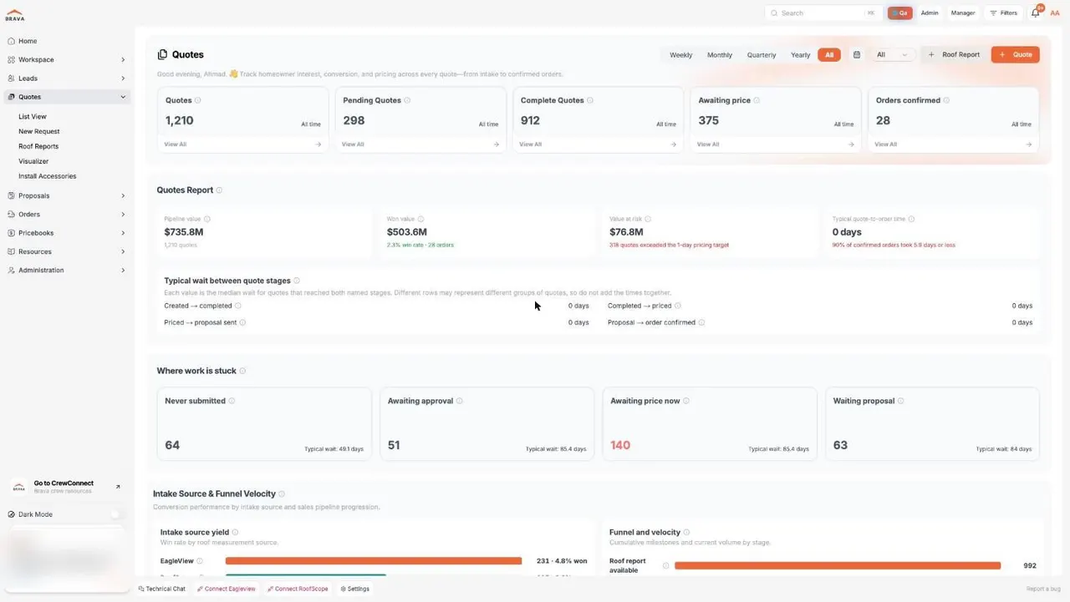Image resolution: width=1070 pixels, height=602 pixels.
Task: Open Technical Chat in the bottom bar
Action: [162, 589]
